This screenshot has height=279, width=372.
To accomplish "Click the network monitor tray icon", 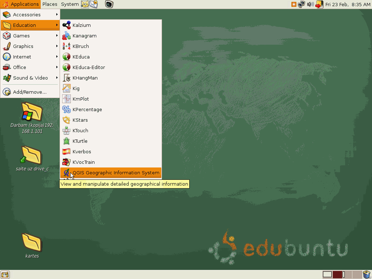I will (x=302, y=4).
